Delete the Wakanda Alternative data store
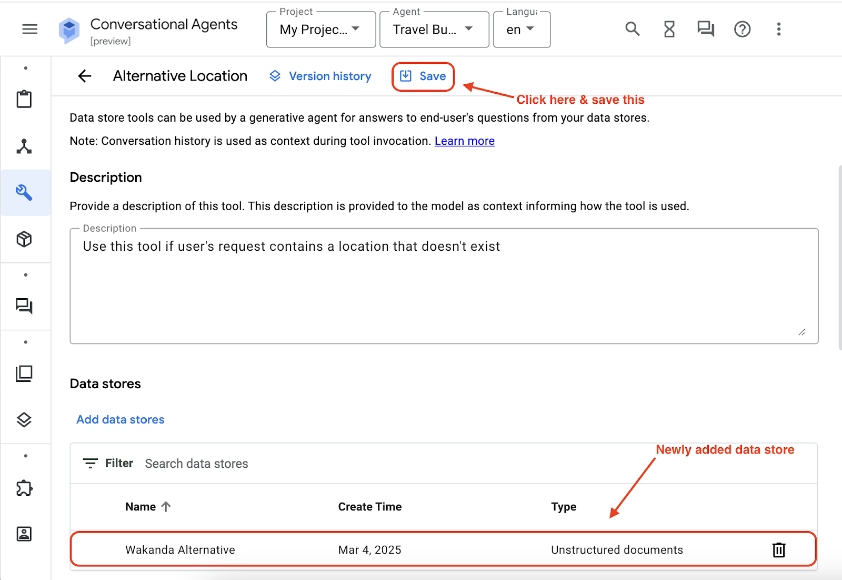Image resolution: width=842 pixels, height=580 pixels. (778, 550)
